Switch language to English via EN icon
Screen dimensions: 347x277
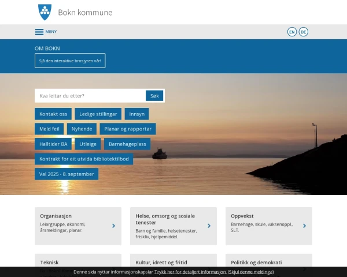click(292, 32)
